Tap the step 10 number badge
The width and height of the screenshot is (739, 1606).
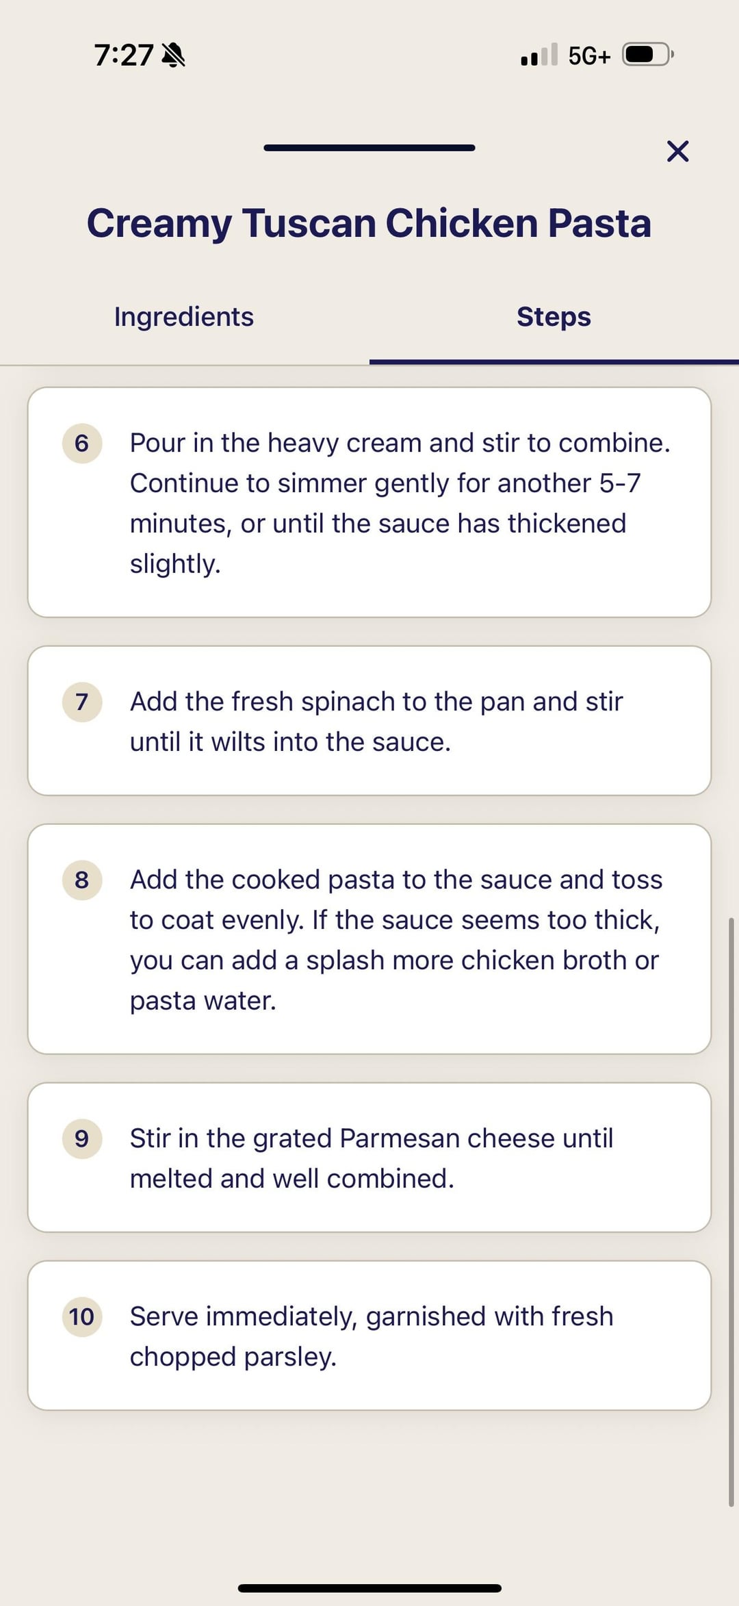[82, 1316]
